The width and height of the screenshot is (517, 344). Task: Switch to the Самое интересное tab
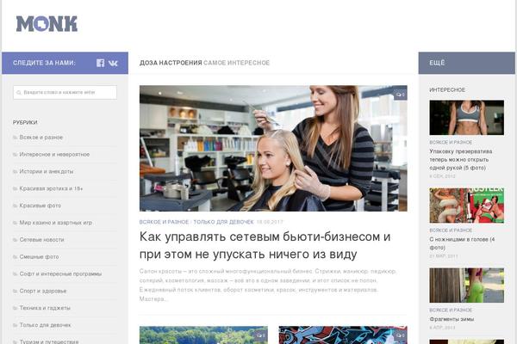tap(237, 63)
